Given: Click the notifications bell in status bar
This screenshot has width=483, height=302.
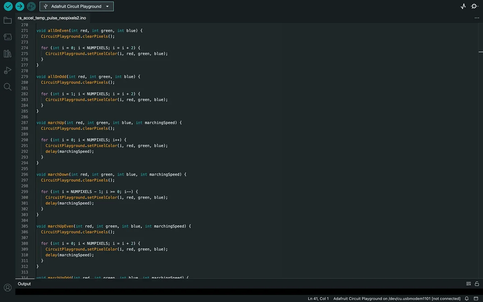Looking at the screenshot, I should [x=467, y=299].
